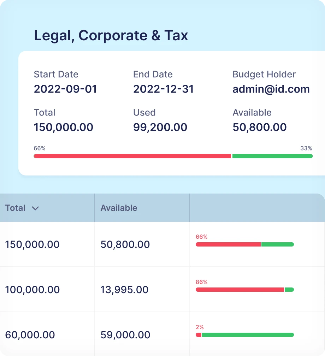
Task: Select the row with 150,000.00 total
Action: tap(32, 244)
